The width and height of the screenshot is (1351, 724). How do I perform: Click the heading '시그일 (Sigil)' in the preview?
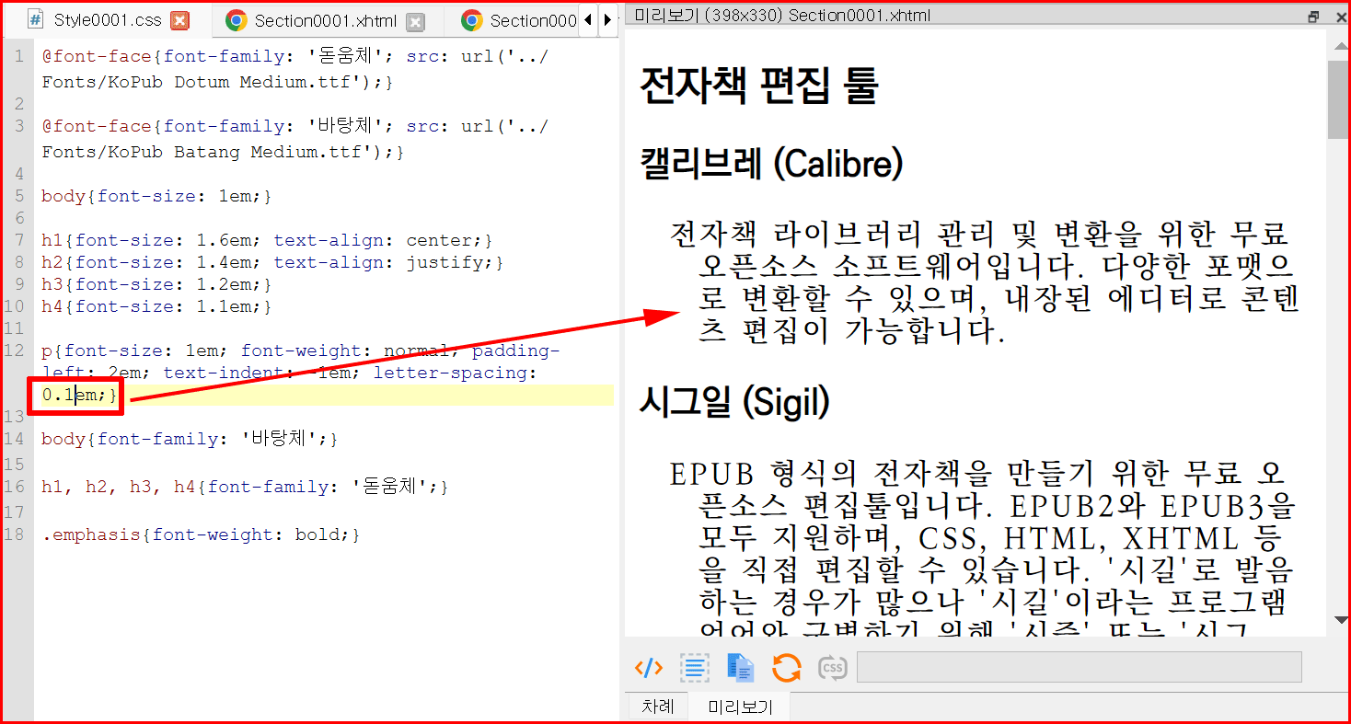click(x=734, y=402)
